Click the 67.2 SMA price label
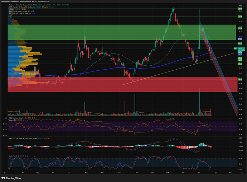 click(240, 39)
